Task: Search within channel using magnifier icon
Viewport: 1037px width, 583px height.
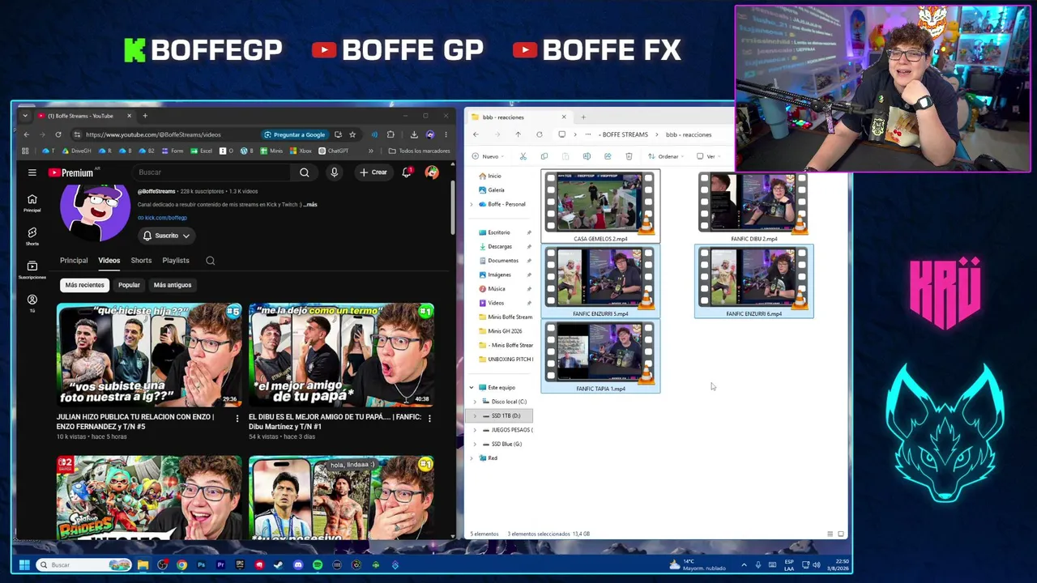Action: pyautogui.click(x=210, y=261)
